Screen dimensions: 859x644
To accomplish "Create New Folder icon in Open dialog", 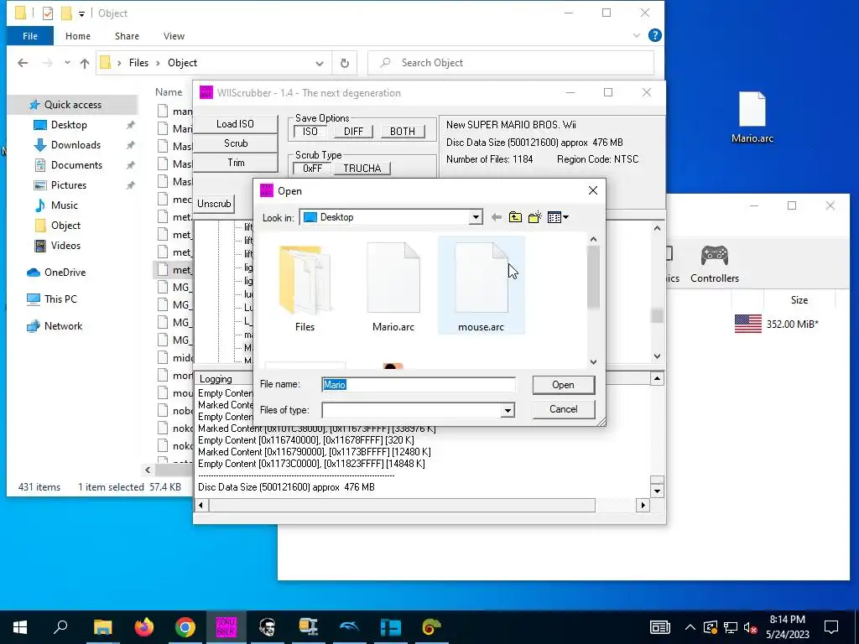I will point(534,217).
